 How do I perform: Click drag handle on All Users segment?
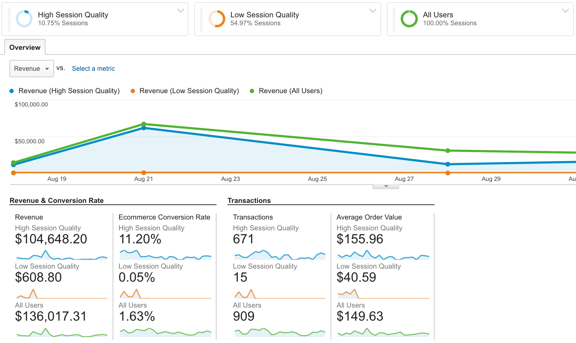(394, 19)
